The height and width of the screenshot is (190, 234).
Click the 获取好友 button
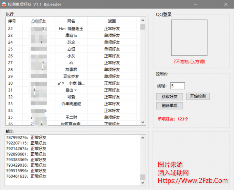click(x=169, y=97)
